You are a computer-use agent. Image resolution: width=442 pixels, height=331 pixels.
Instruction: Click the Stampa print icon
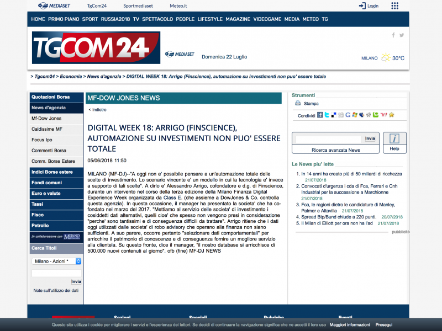[x=297, y=103]
